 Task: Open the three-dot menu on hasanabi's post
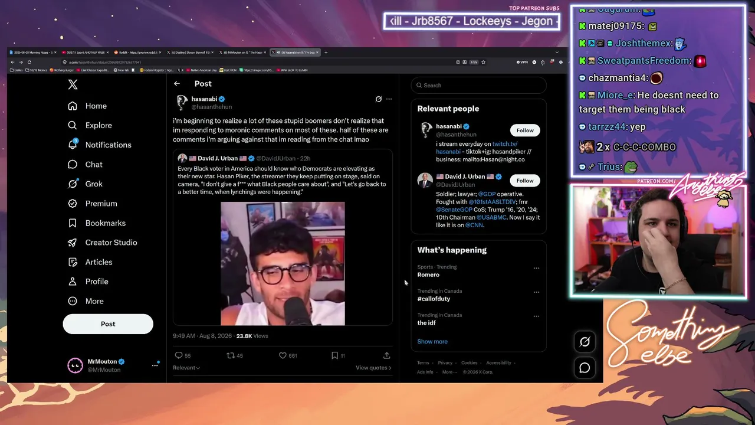click(389, 99)
